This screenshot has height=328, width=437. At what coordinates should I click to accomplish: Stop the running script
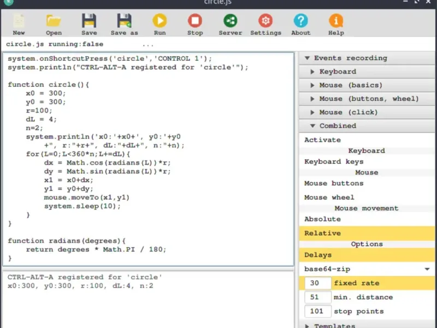195,21
